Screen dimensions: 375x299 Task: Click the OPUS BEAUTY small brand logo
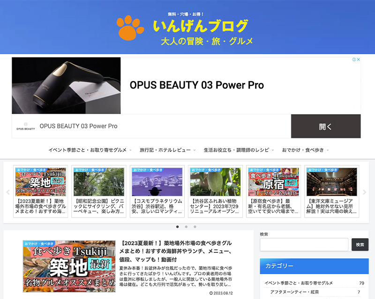(x=26, y=126)
